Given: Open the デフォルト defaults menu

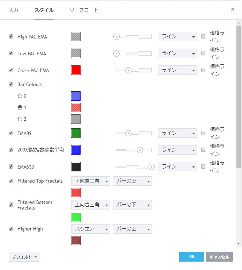Looking at the screenshot, I should click(x=24, y=257).
